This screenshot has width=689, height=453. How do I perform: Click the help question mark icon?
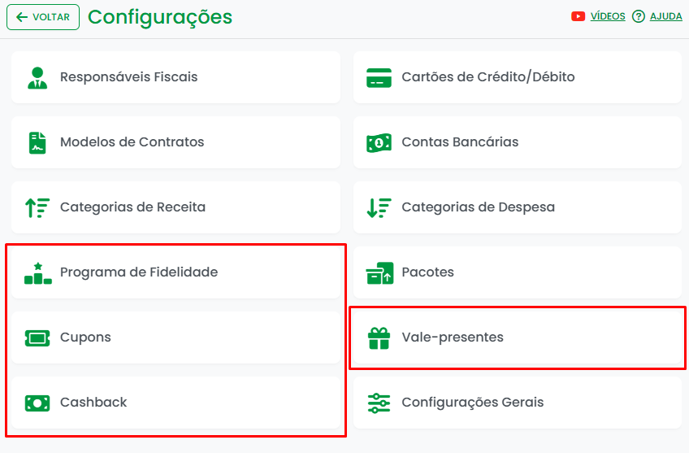pyautogui.click(x=639, y=16)
